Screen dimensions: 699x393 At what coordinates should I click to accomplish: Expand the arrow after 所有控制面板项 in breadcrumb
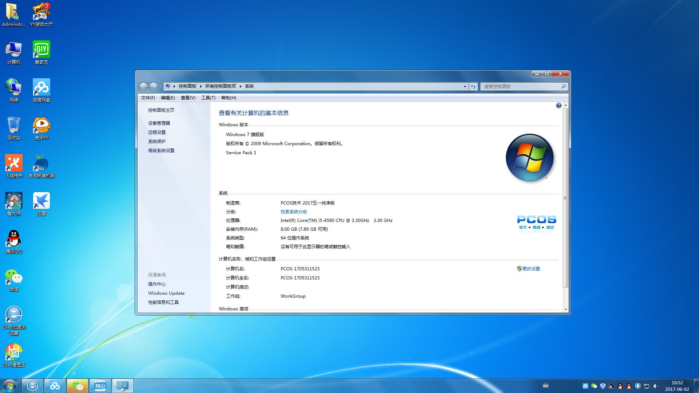240,86
